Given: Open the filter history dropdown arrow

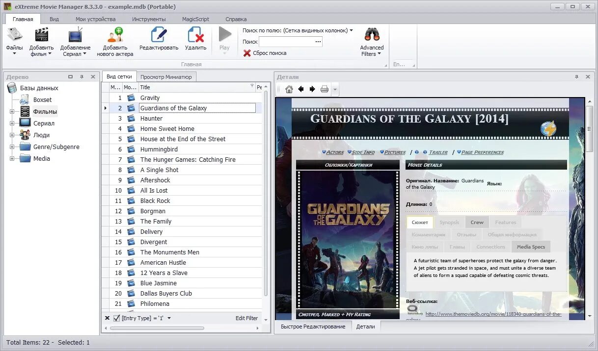Looking at the screenshot, I should point(169,318).
